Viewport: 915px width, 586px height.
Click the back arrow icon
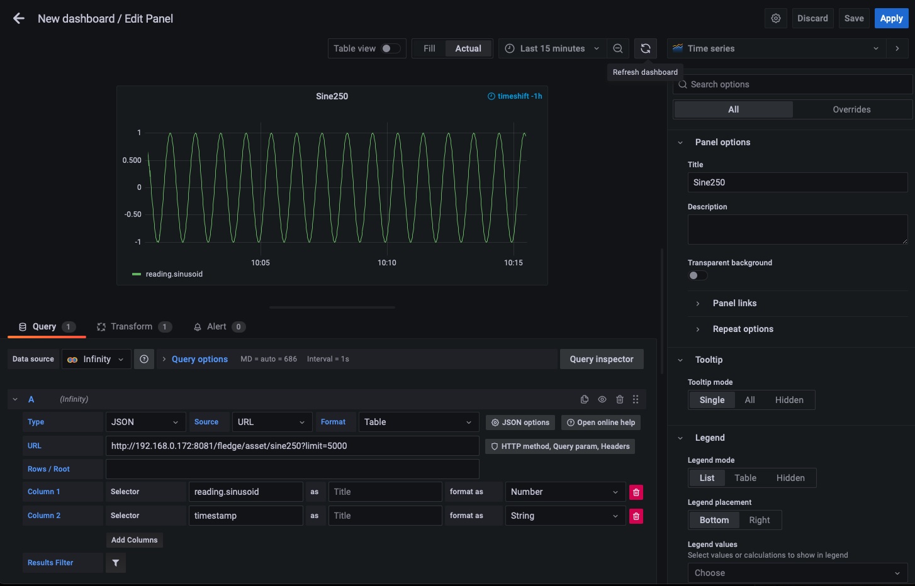tap(19, 19)
